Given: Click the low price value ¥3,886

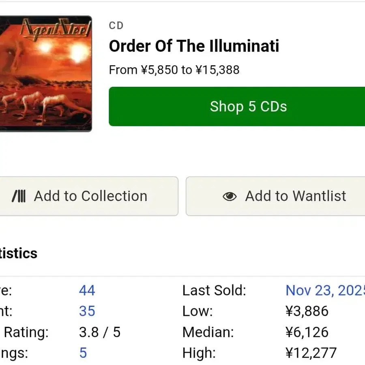Looking at the screenshot, I should tap(307, 311).
